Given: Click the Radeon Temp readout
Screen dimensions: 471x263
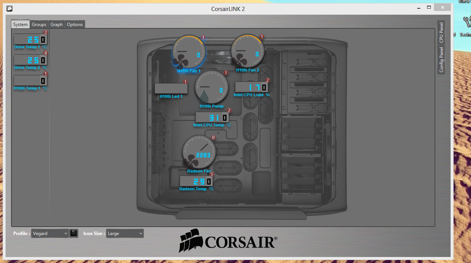Looking at the screenshot, I should click(196, 181).
